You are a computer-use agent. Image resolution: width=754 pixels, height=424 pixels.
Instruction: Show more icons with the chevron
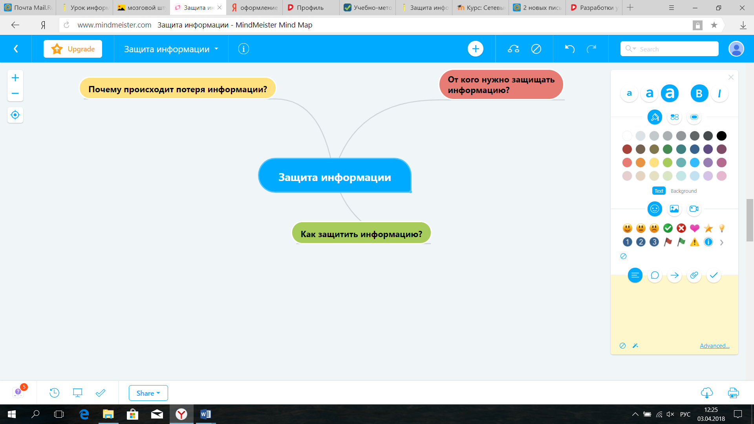(721, 243)
